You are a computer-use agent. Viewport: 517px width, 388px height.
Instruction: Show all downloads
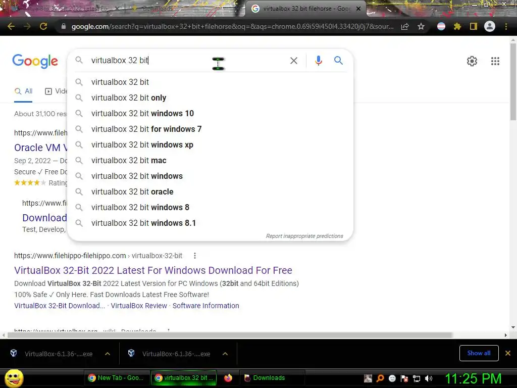point(479,353)
